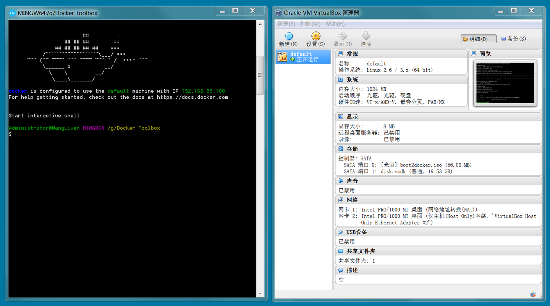This screenshot has height=306, width=550.
Task: Click the terminal vertical scrollbar thumb
Action: coord(260,75)
